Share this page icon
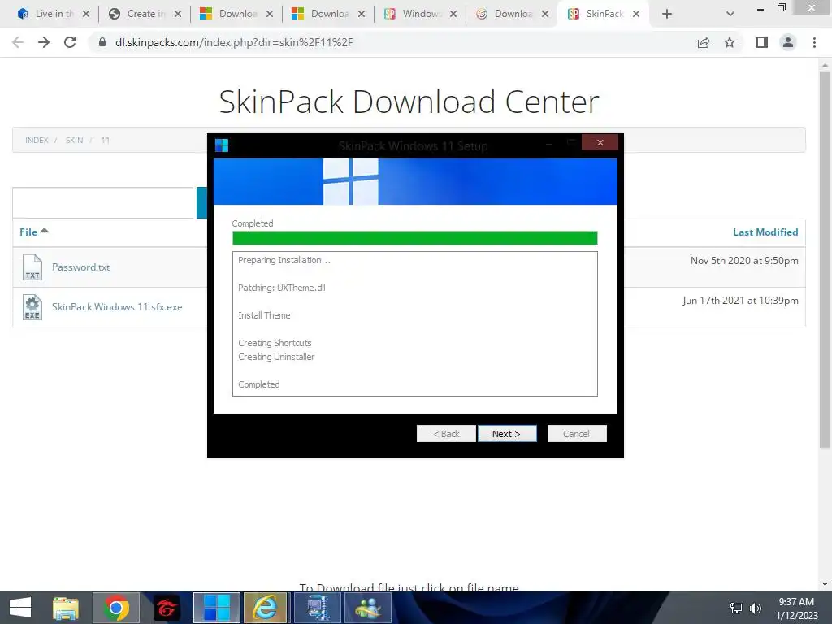 704,42
